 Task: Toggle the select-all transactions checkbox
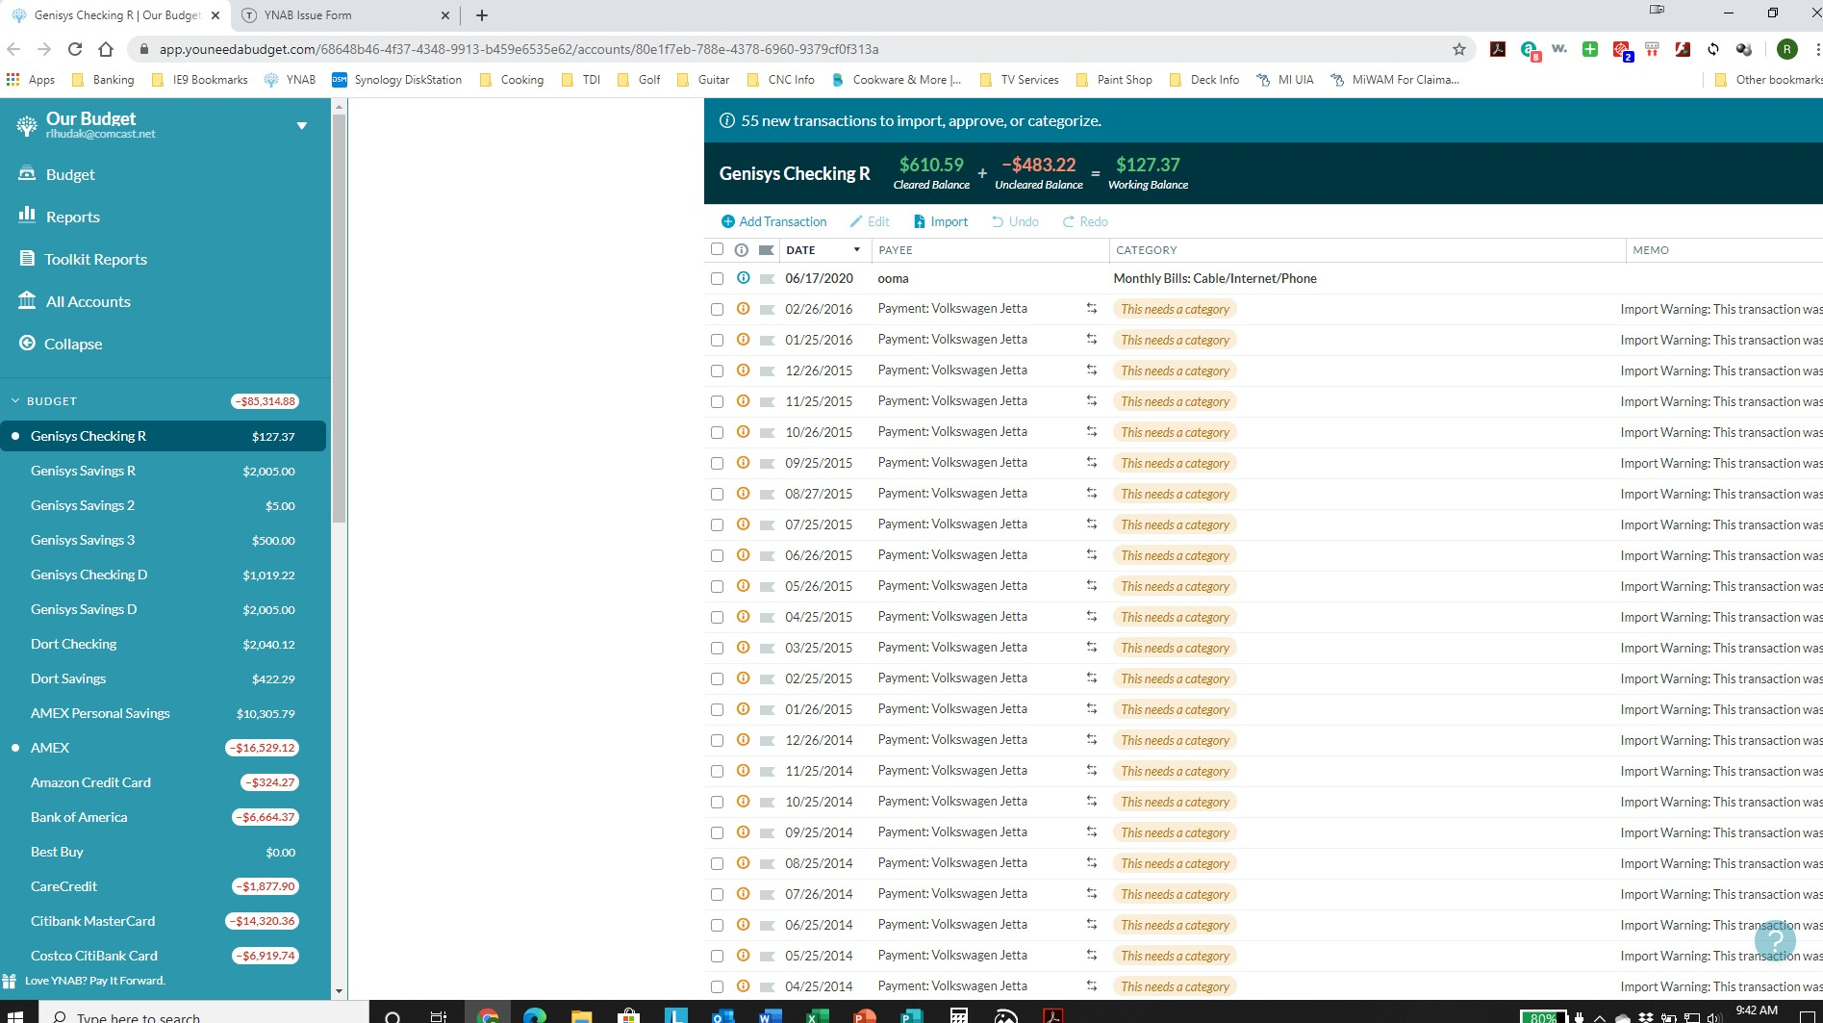tap(717, 249)
